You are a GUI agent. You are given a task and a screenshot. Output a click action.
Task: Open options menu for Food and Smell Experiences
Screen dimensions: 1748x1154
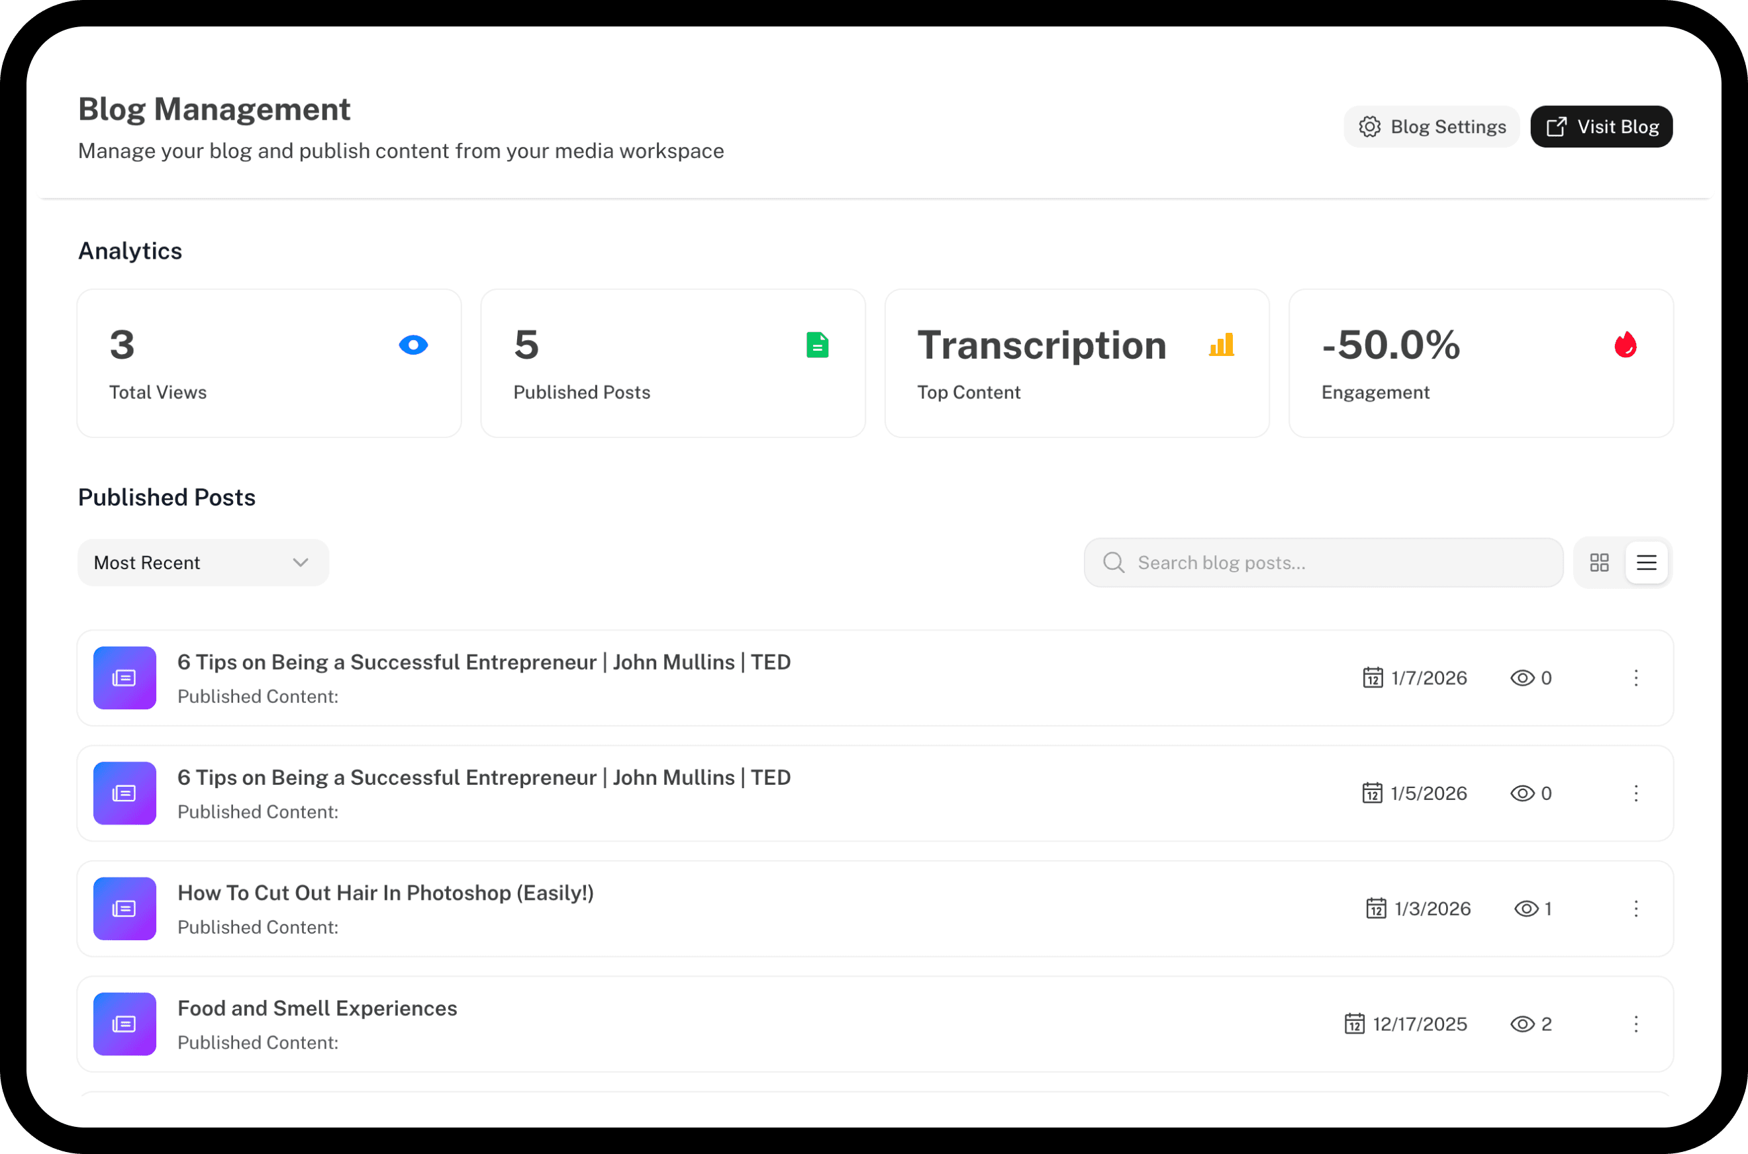click(1636, 1024)
